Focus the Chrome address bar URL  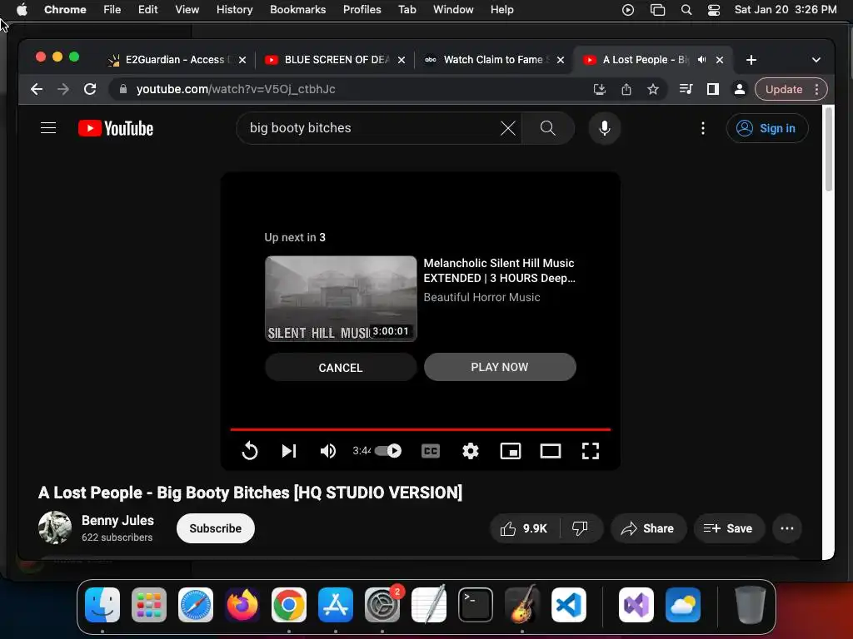point(236,89)
